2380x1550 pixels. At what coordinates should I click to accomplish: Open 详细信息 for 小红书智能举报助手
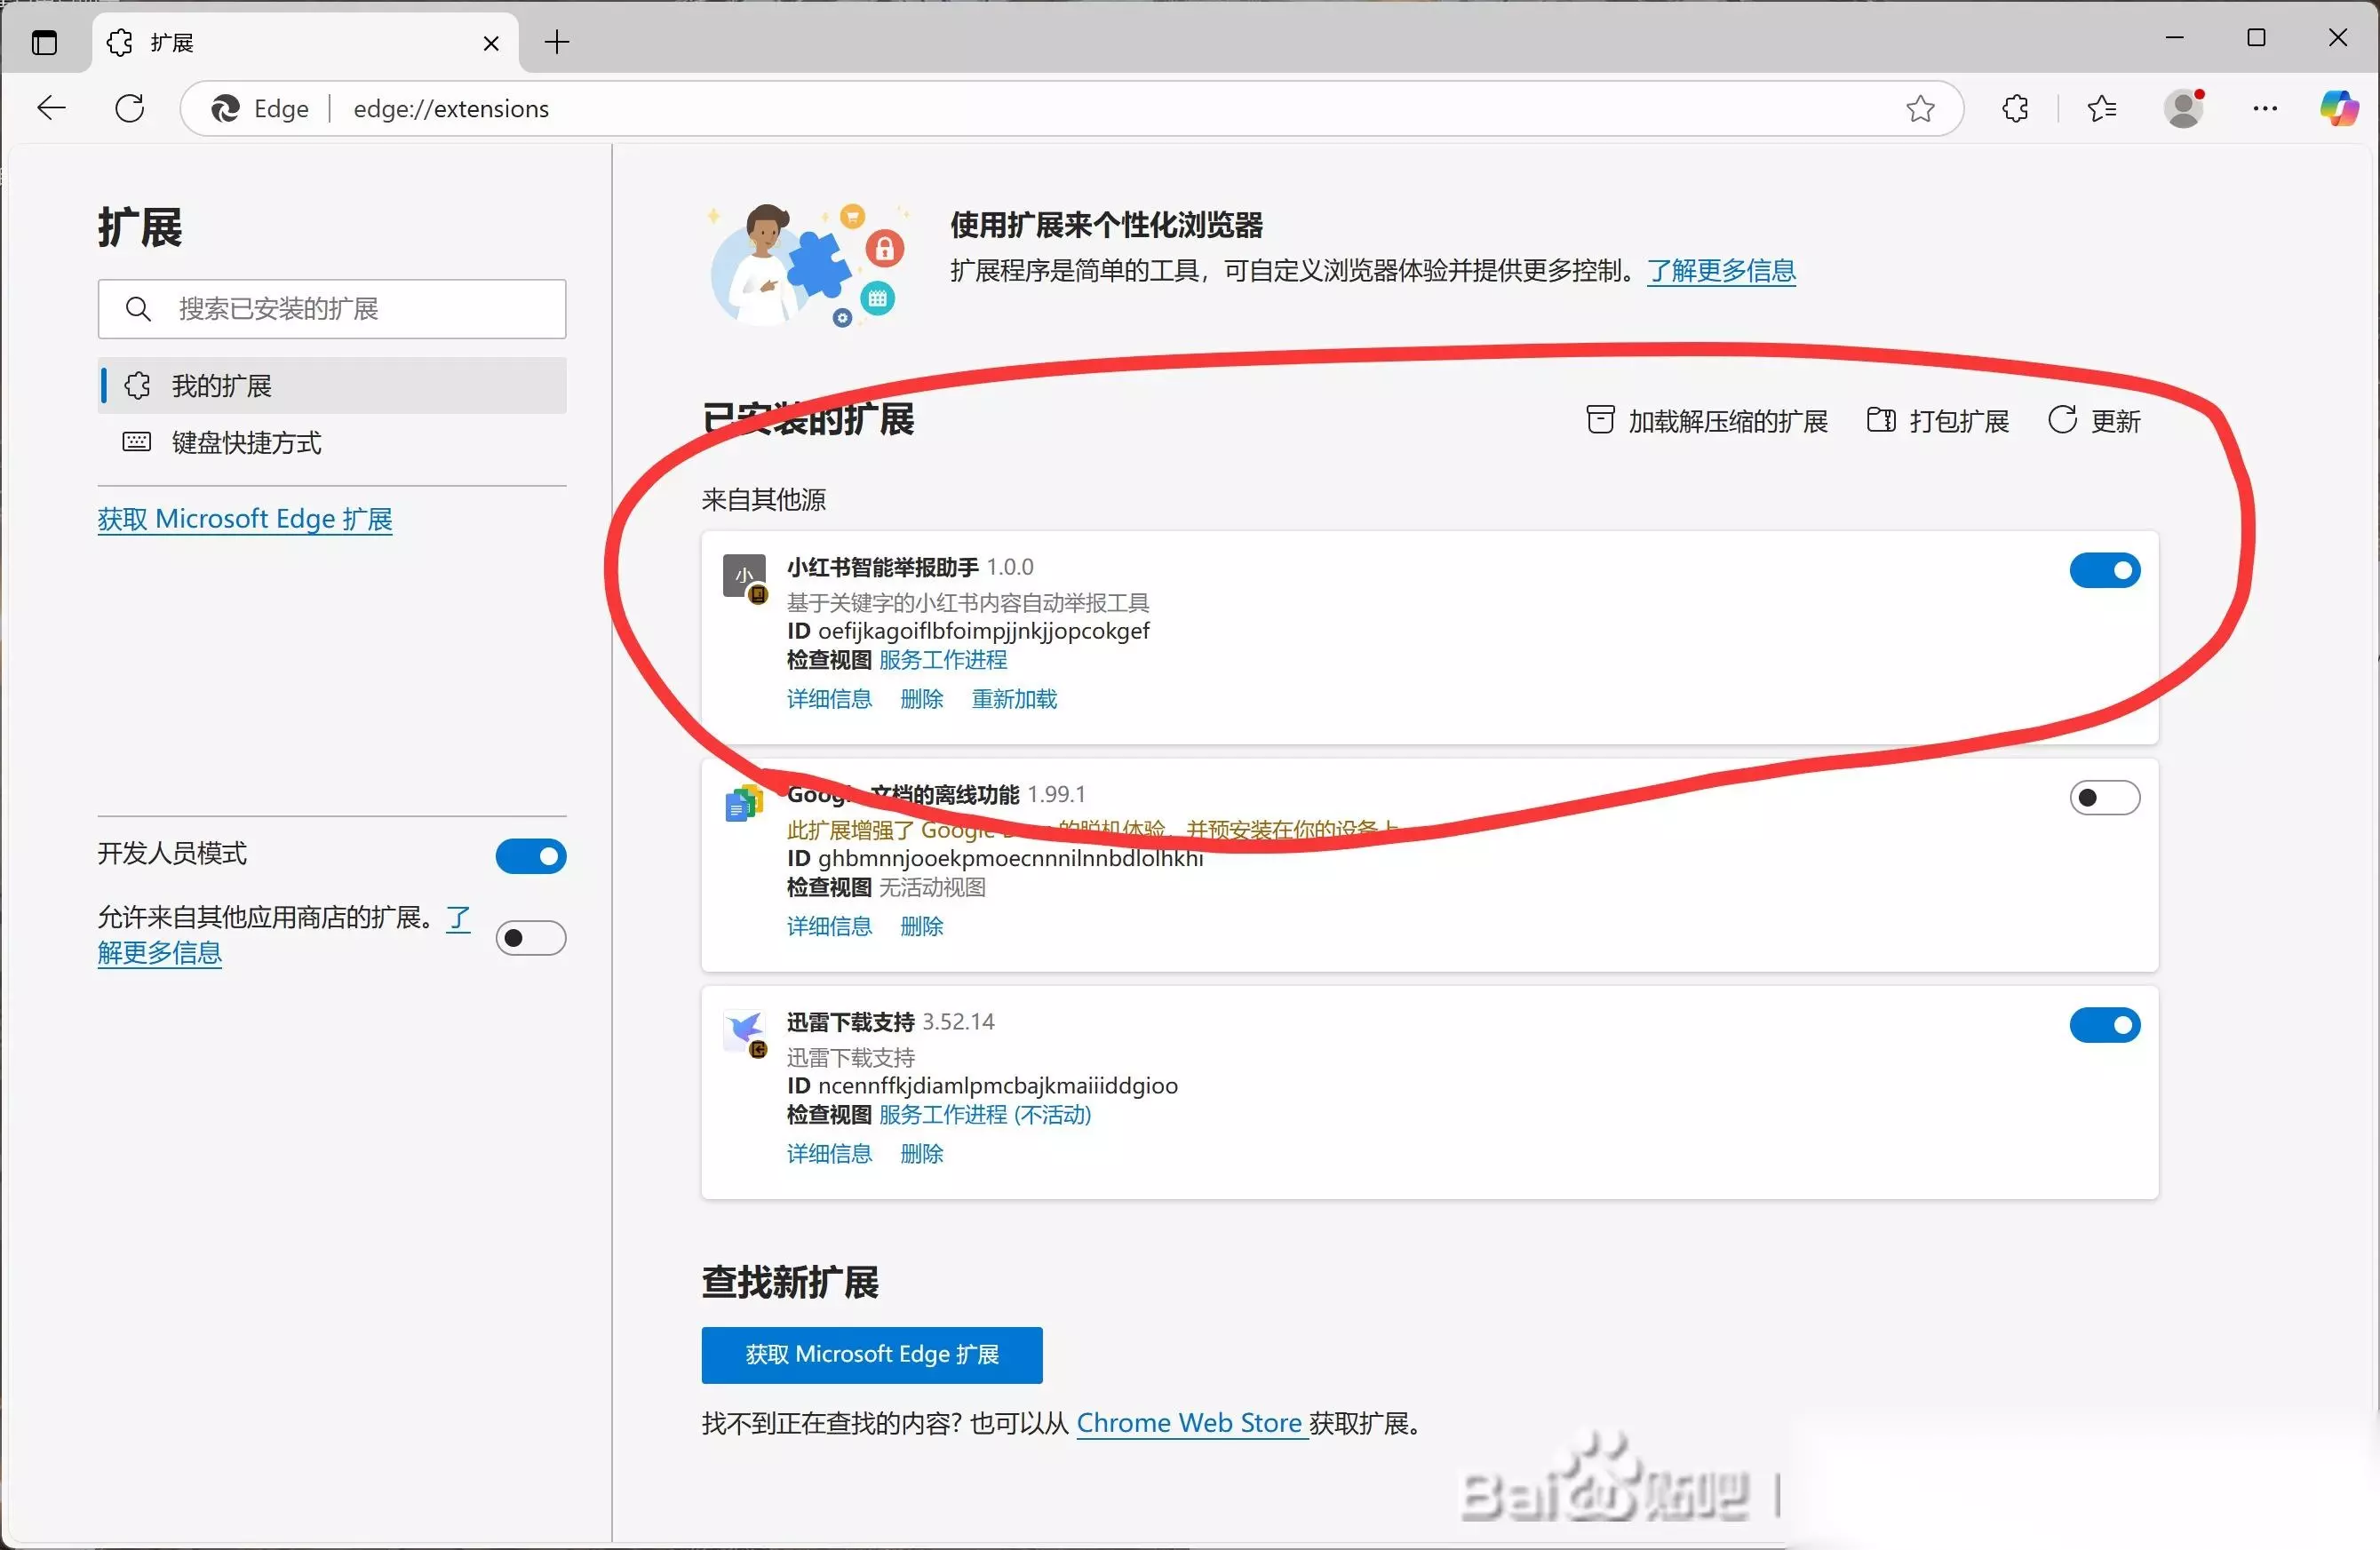(829, 699)
